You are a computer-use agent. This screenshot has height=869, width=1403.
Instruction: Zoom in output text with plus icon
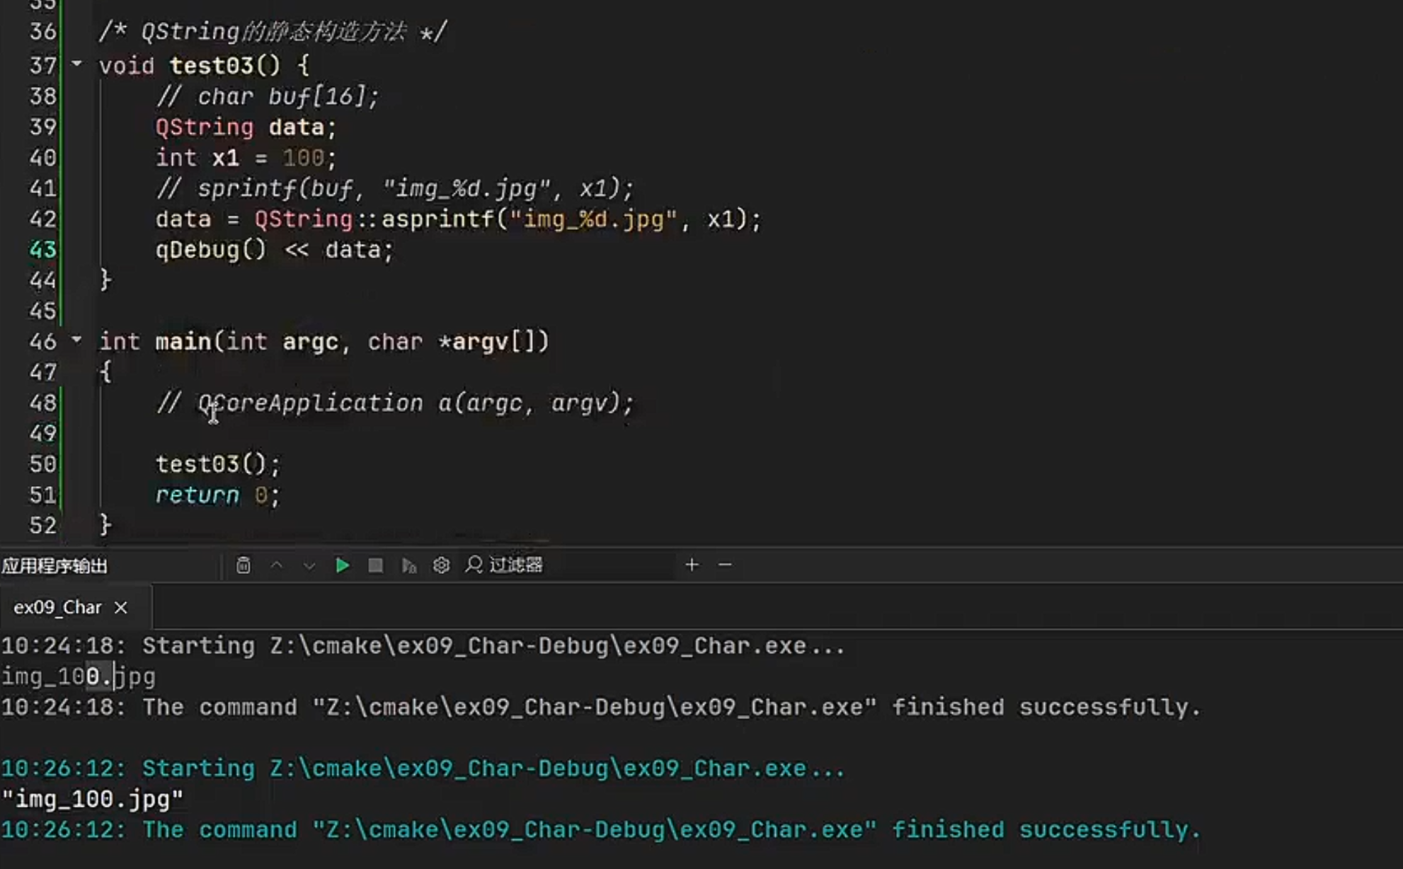pyautogui.click(x=692, y=565)
